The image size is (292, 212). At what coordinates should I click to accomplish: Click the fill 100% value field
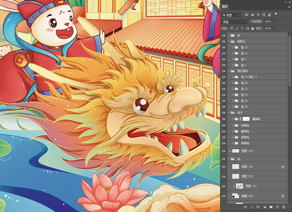coord(268,28)
